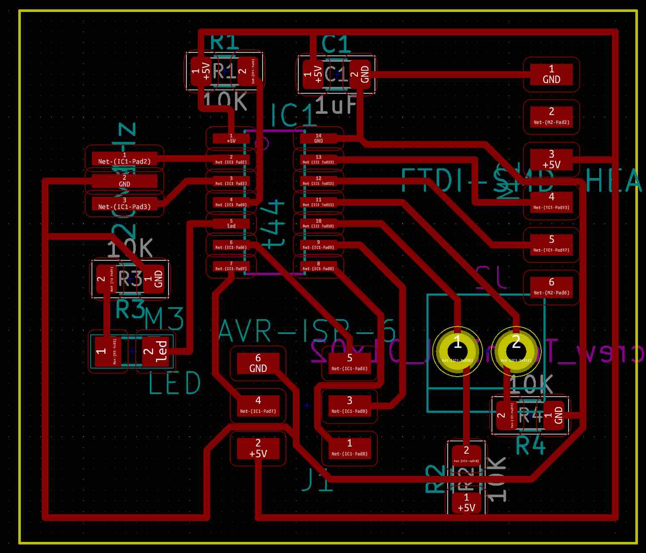
Task: Select FTDI header pad 2 Net-(M2-Pad2)
Action: point(552,117)
